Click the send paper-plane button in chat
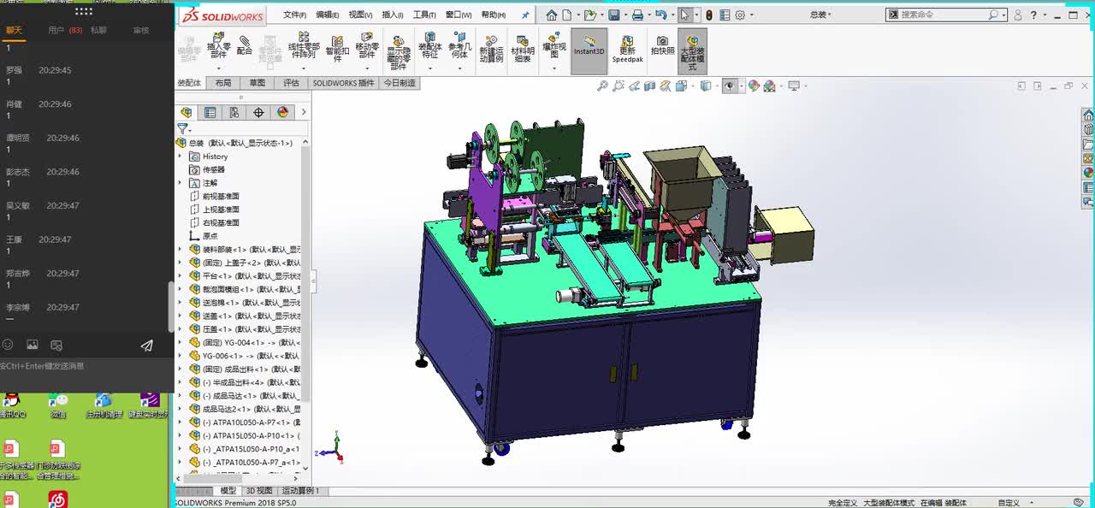 coord(147,346)
